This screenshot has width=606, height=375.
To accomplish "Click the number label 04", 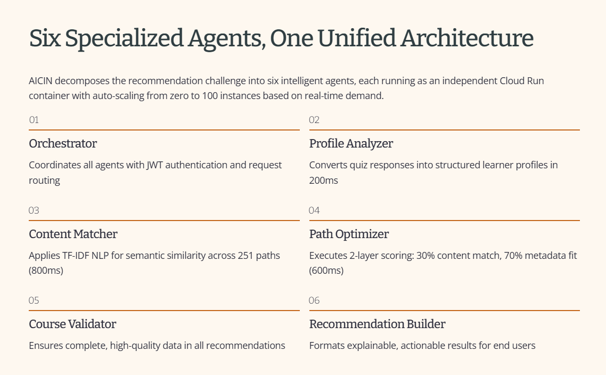I will point(314,210).
